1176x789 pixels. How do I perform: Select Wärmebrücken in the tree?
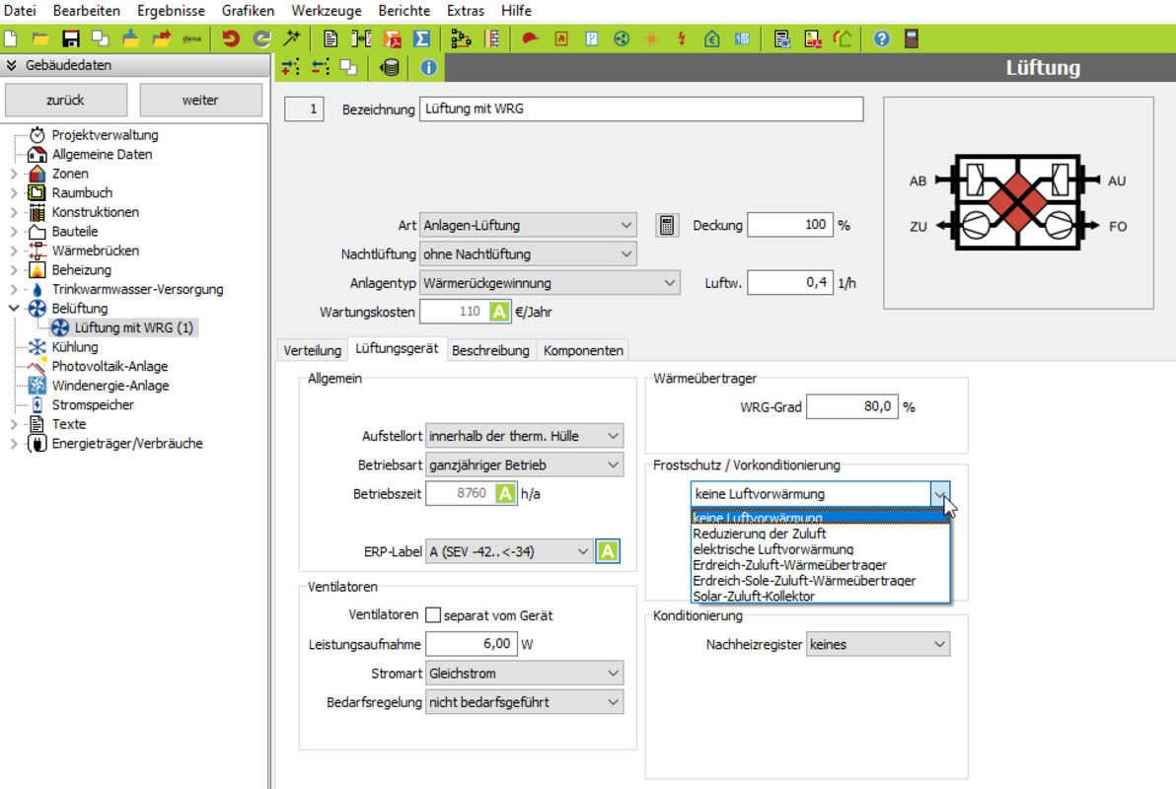pyautogui.click(x=96, y=251)
